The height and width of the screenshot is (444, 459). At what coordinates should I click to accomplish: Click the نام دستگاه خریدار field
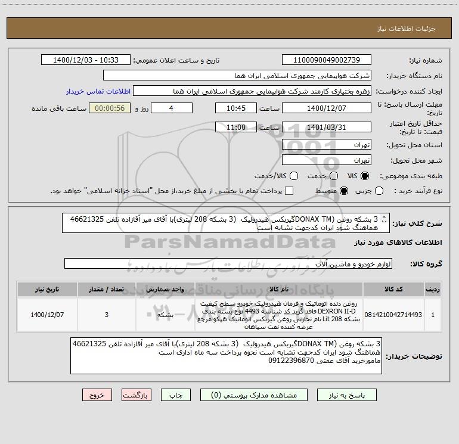(x=237, y=76)
